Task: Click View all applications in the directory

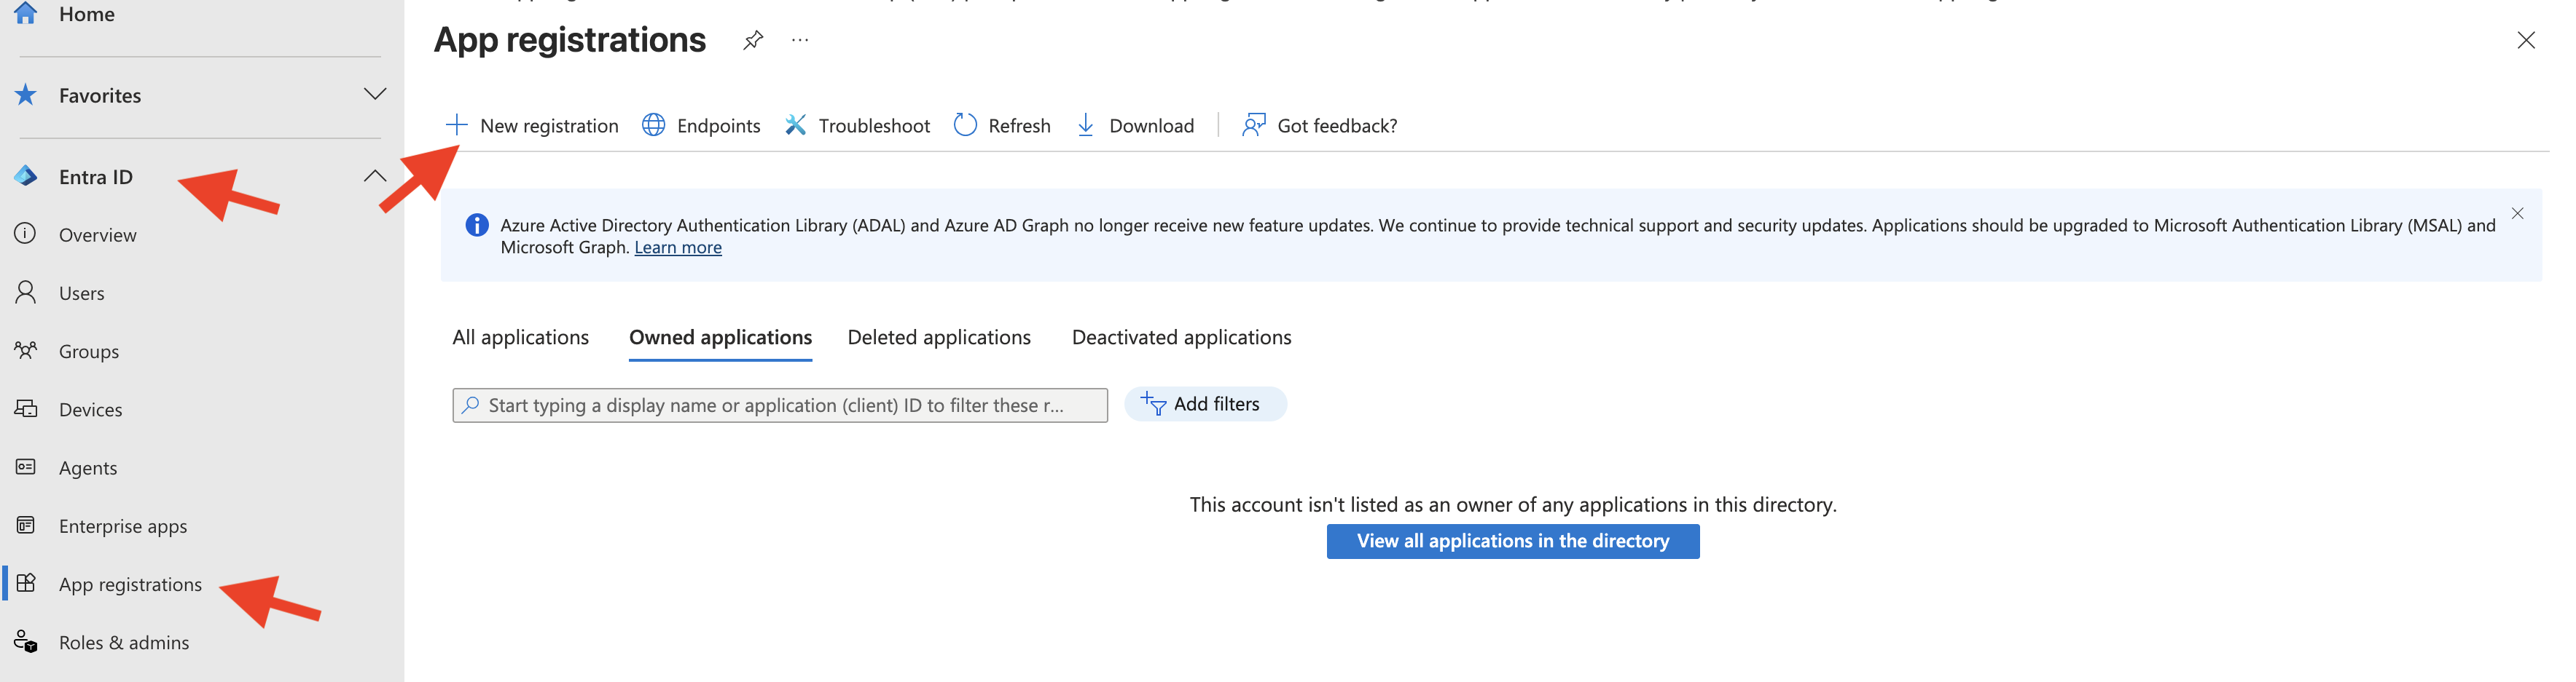Action: point(1512,542)
